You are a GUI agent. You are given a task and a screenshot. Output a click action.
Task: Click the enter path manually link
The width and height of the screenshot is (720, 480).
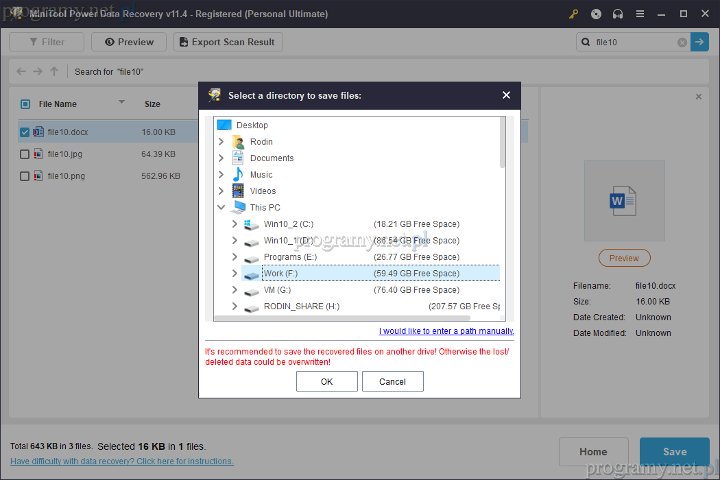(x=446, y=331)
